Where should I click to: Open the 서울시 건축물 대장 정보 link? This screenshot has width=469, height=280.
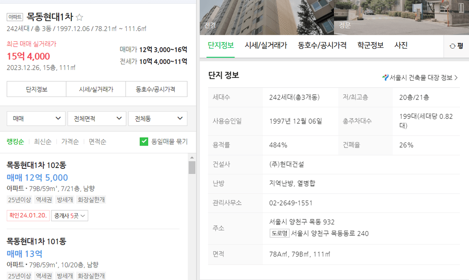click(420, 77)
